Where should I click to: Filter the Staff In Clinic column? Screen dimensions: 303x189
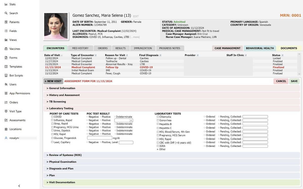pyautogui.click(x=246, y=55)
